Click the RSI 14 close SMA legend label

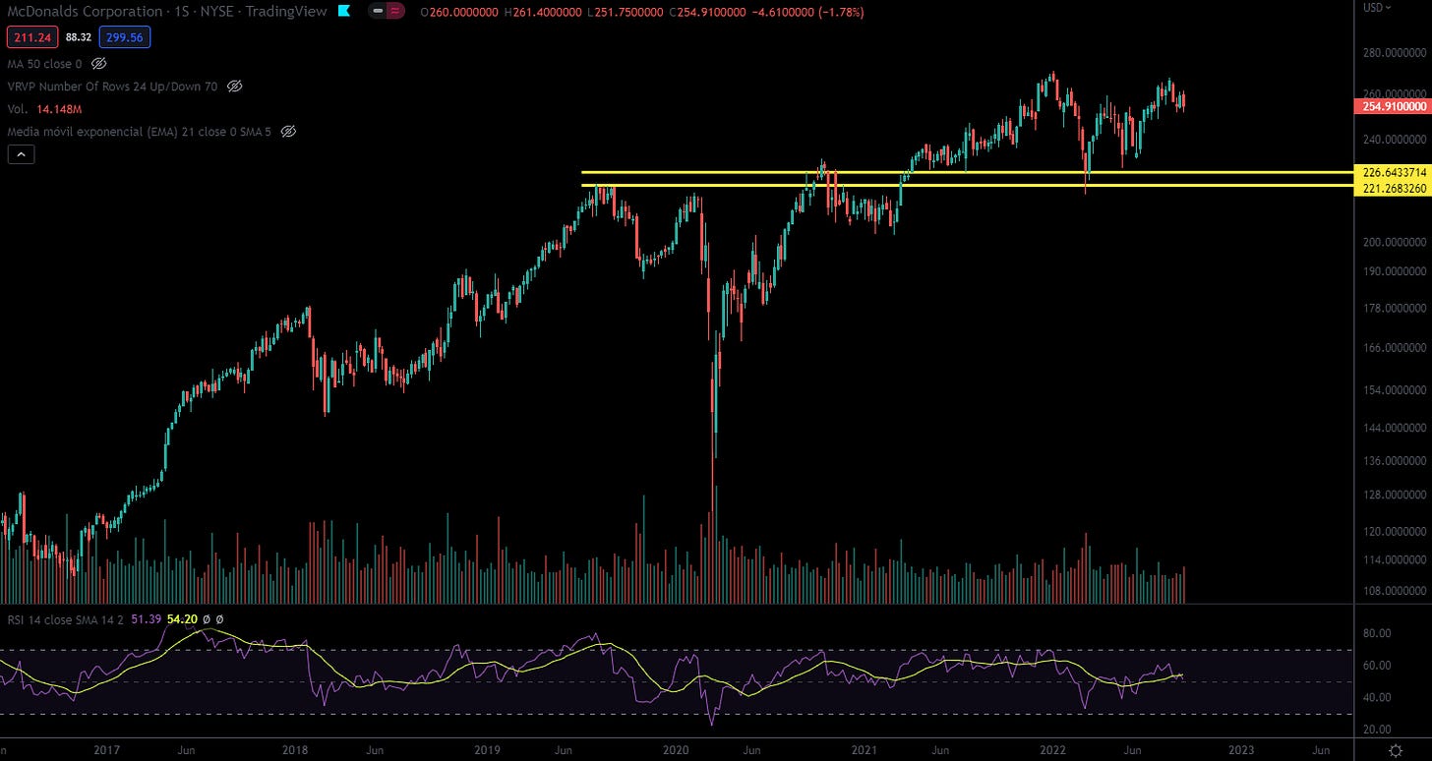point(66,618)
